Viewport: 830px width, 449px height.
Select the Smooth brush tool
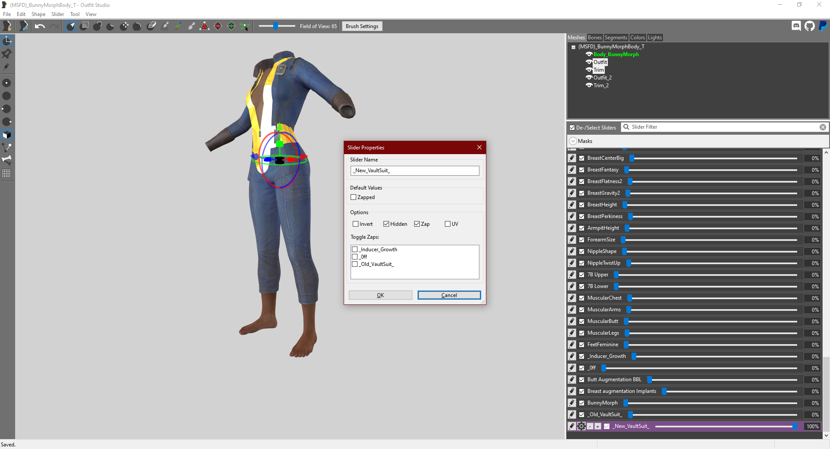click(x=137, y=26)
